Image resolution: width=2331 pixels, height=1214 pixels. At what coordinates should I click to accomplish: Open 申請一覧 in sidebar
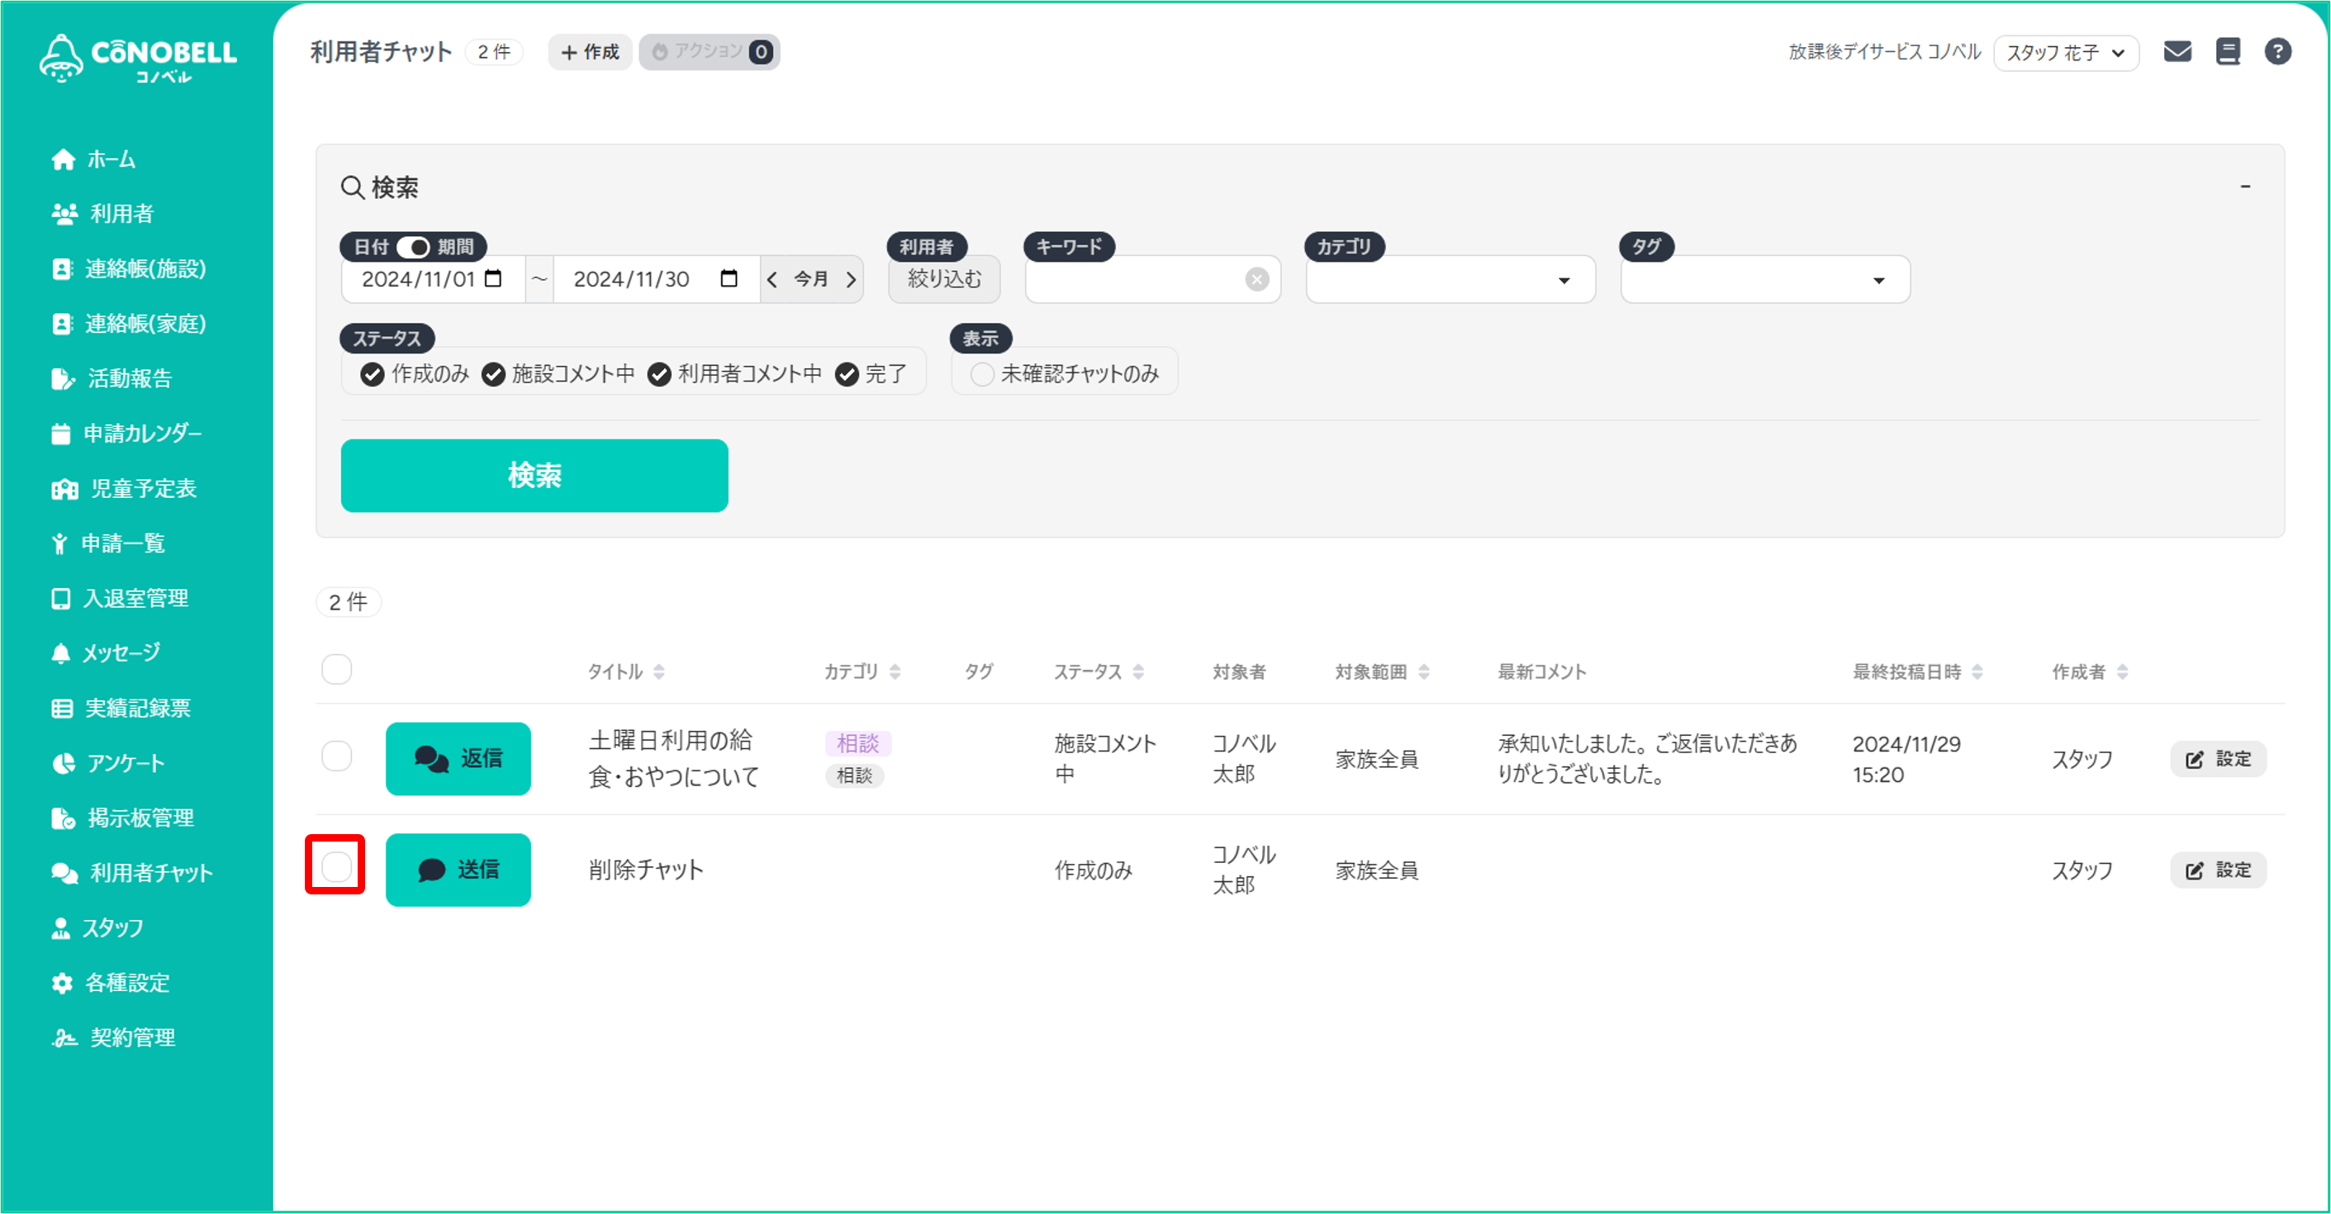107,543
